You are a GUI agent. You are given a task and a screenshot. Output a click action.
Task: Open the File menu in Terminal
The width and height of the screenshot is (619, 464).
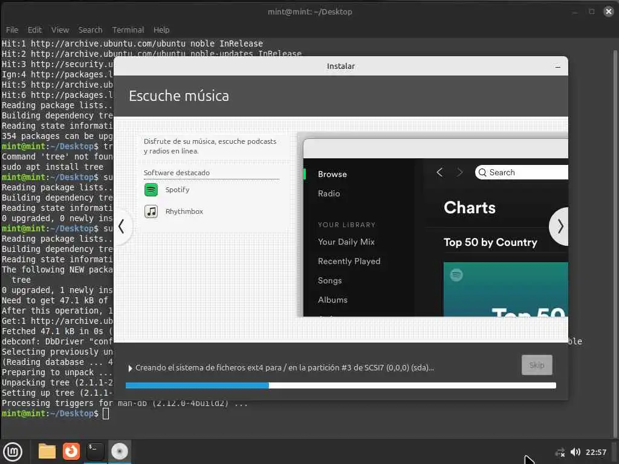click(x=12, y=30)
